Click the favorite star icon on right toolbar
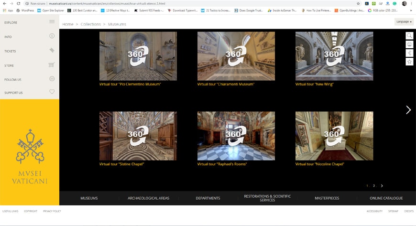 (409, 62)
